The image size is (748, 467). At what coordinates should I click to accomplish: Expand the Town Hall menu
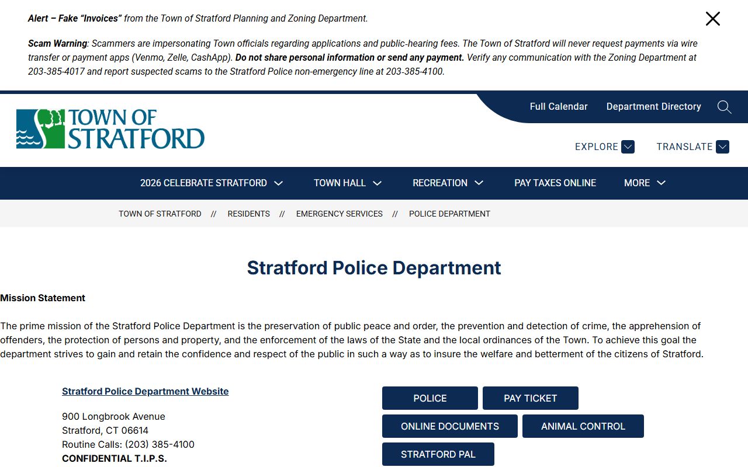pos(348,183)
